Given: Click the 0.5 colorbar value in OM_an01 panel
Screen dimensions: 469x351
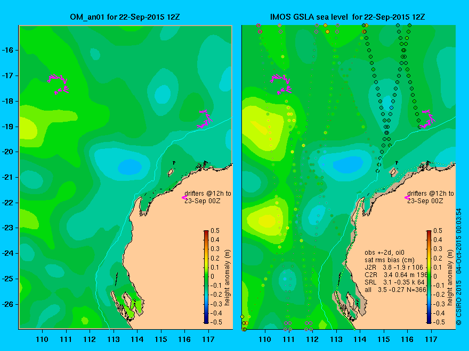Looking at the screenshot, I should click(x=215, y=231).
